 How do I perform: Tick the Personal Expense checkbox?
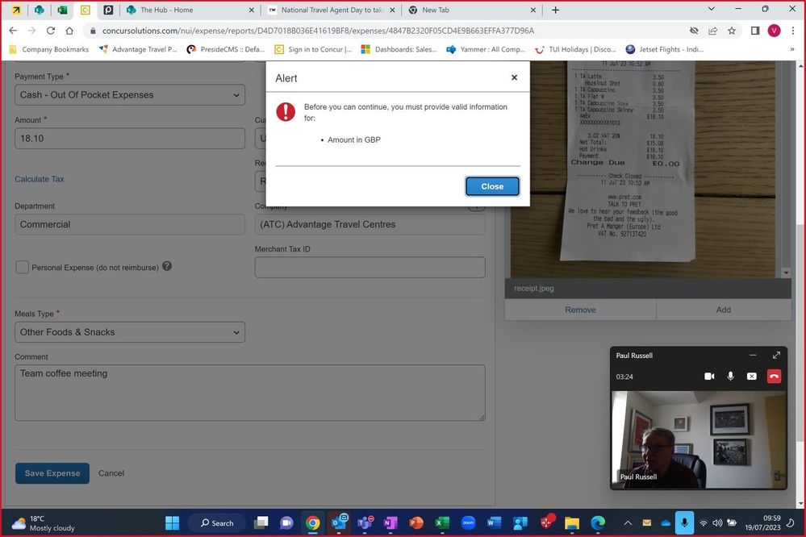(22, 267)
